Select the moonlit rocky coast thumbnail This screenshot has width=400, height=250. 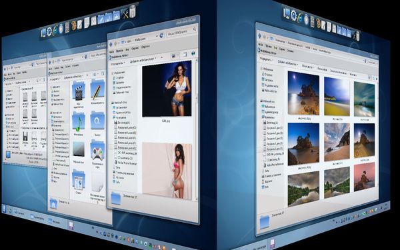pyautogui.click(x=303, y=93)
